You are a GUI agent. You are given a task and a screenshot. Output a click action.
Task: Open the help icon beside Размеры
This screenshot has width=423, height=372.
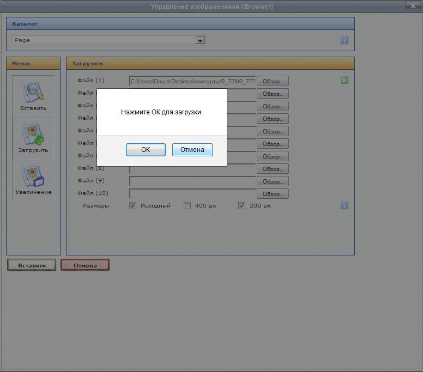[344, 205]
